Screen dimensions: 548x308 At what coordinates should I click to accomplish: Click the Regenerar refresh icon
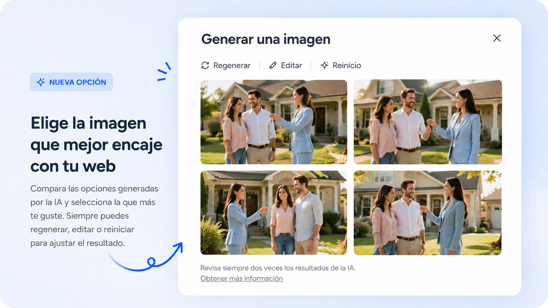pos(205,65)
